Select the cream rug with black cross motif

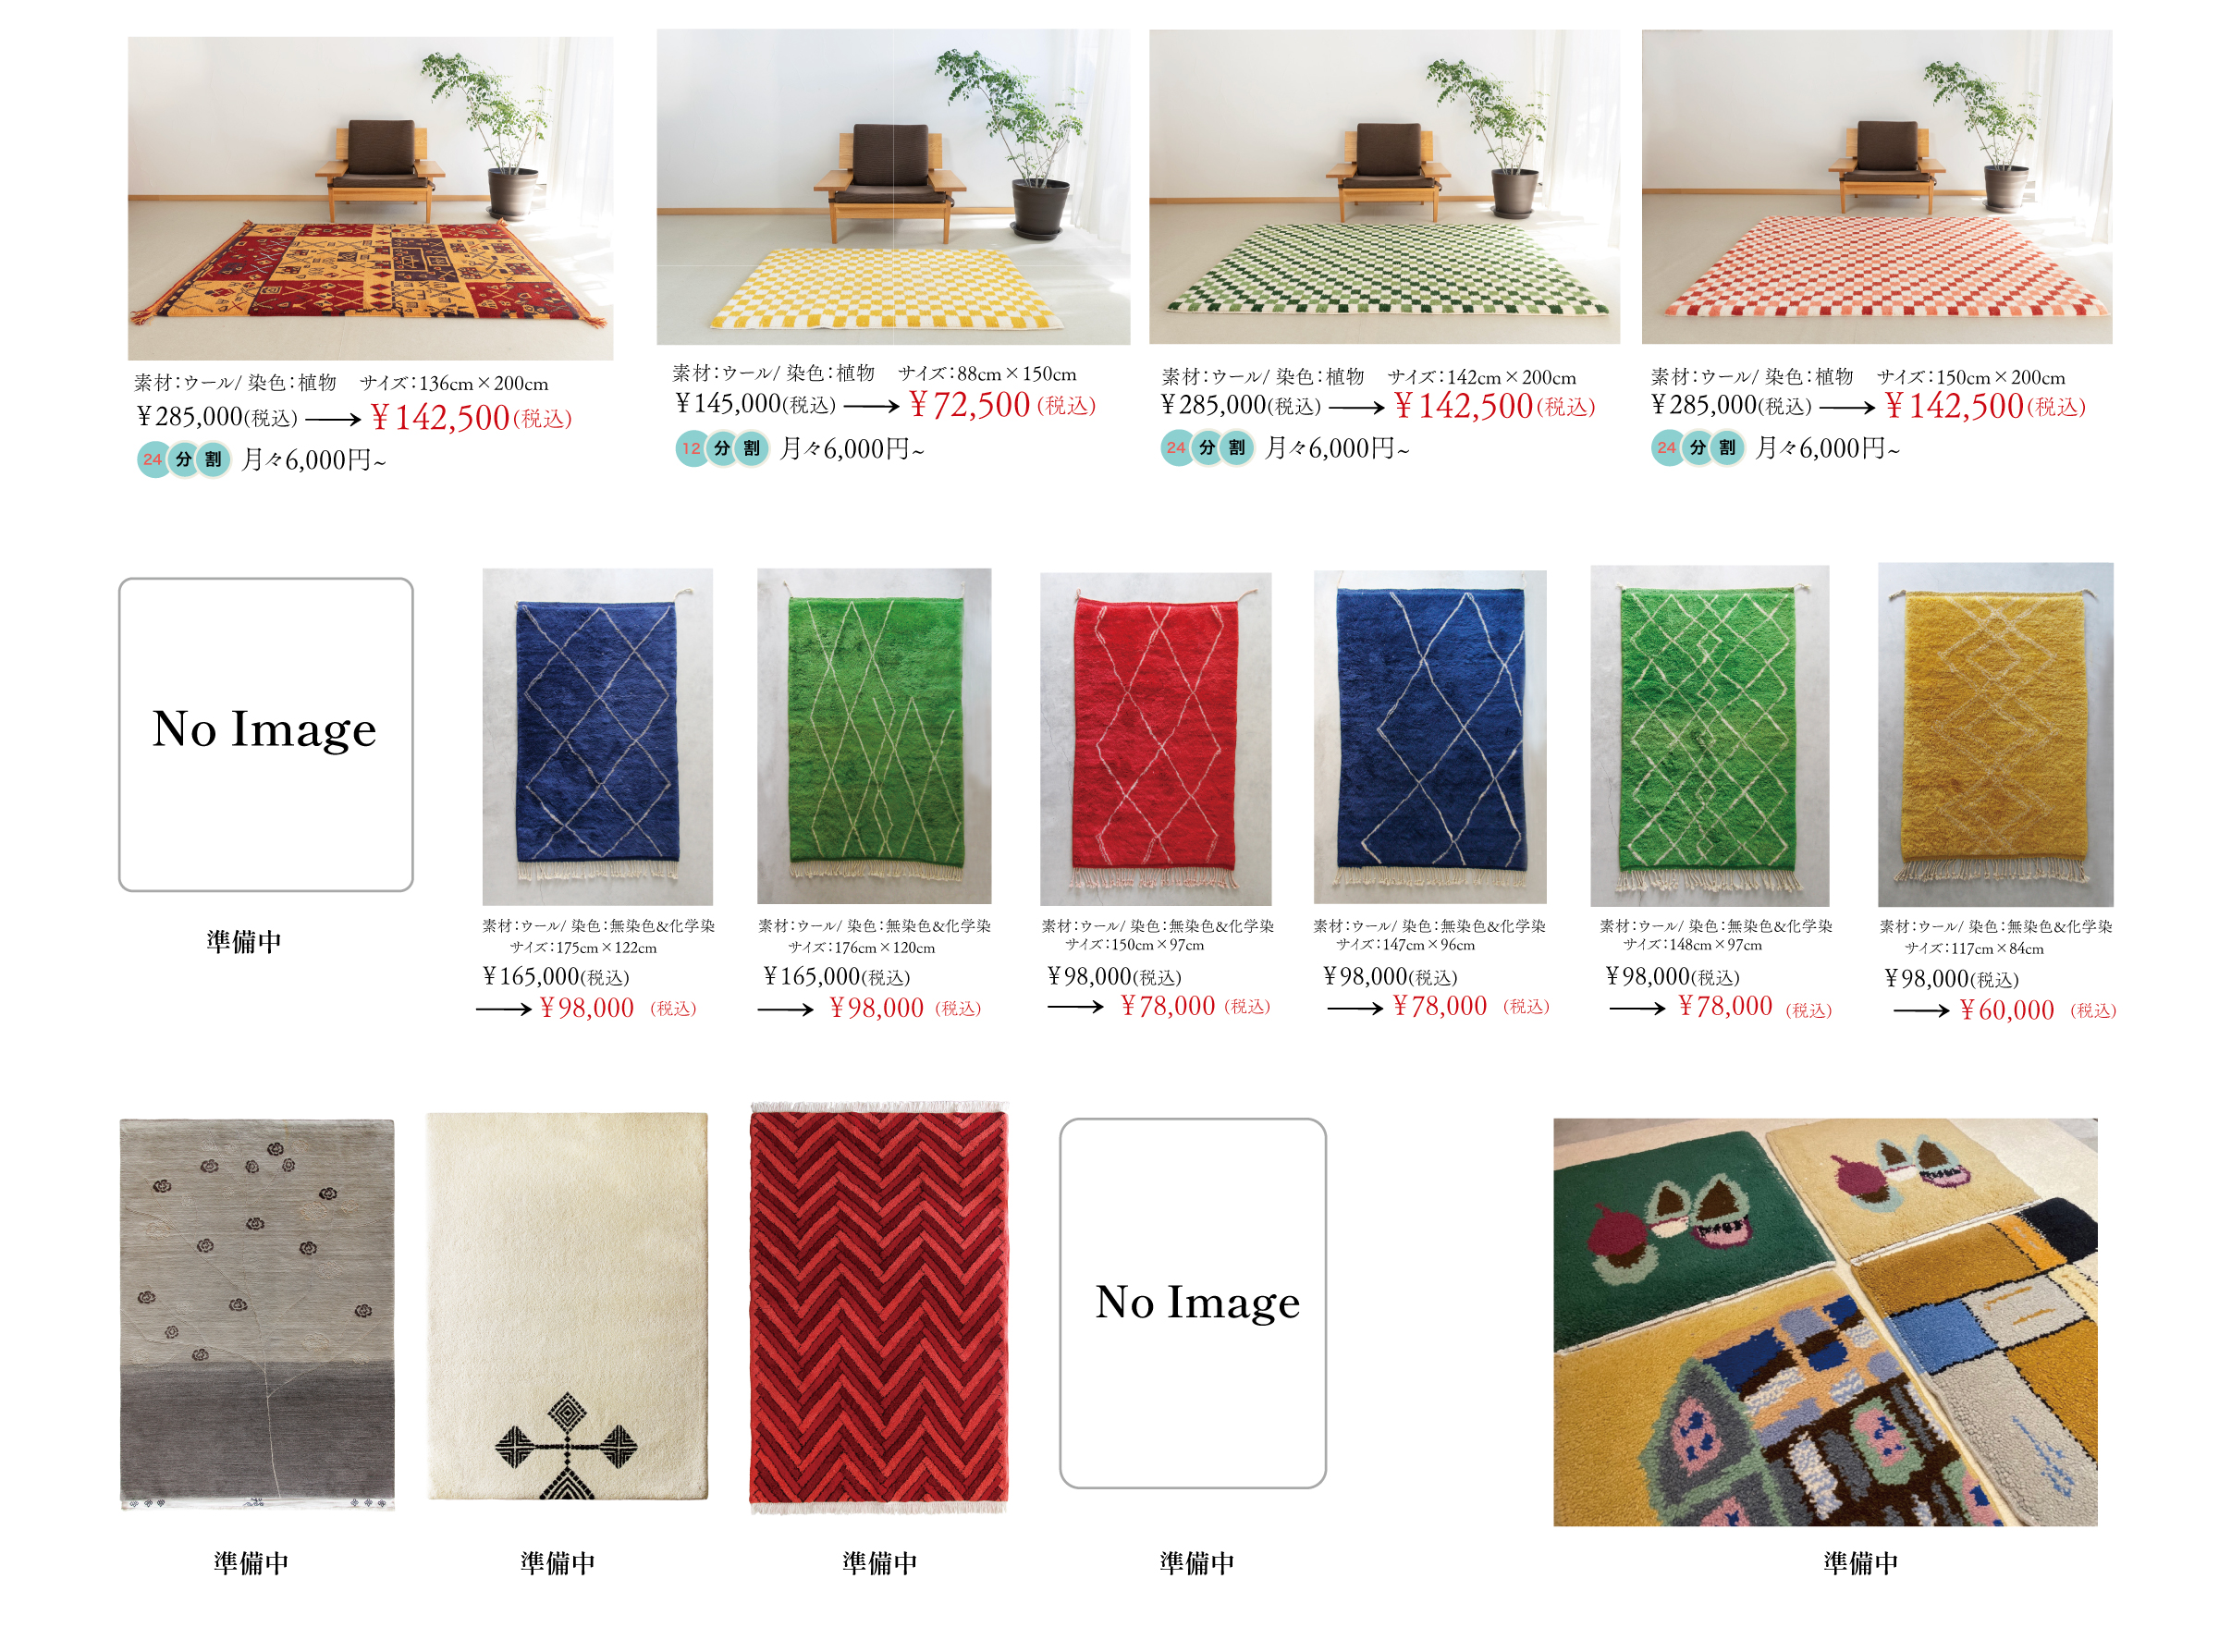tap(567, 1307)
